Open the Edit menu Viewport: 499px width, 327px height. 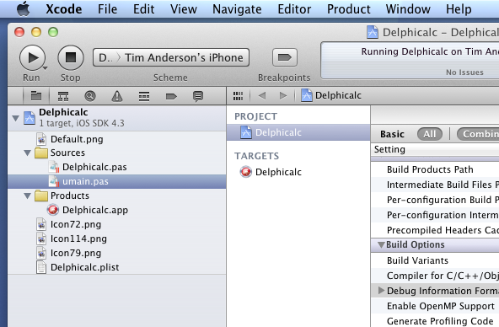143,9
